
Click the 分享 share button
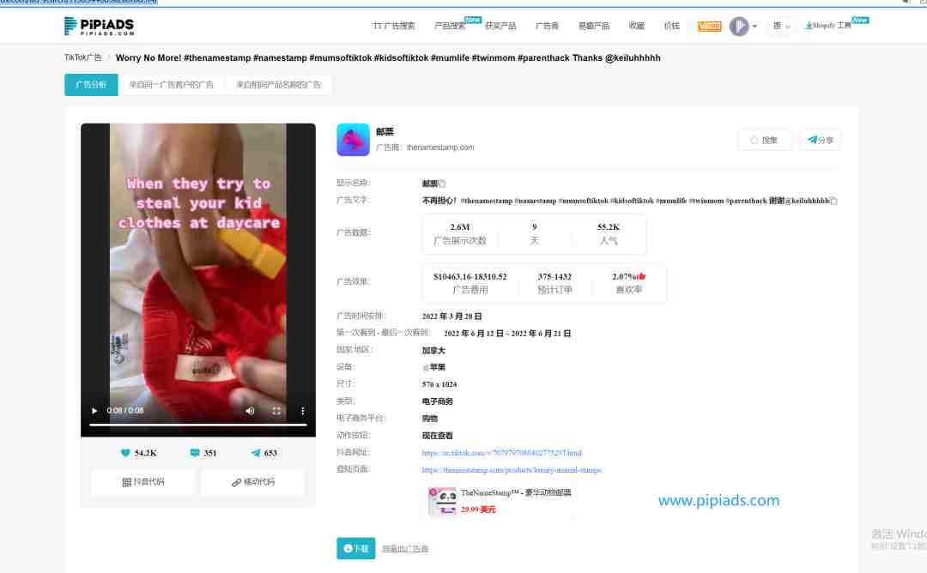pos(820,140)
